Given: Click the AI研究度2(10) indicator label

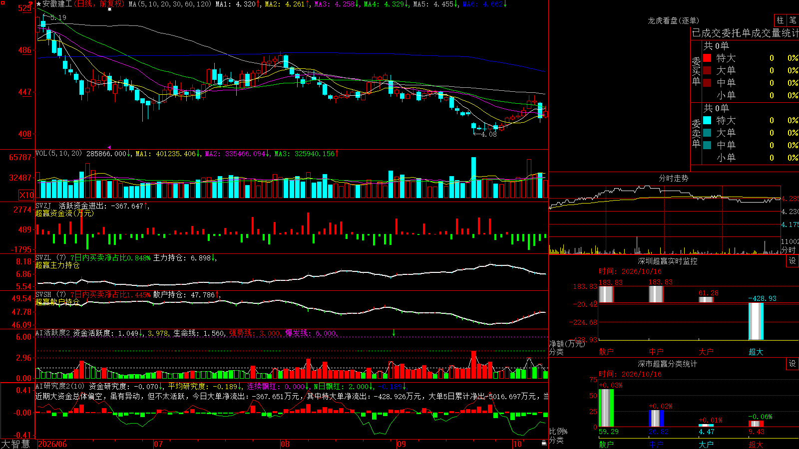Looking at the screenshot, I should [60, 386].
